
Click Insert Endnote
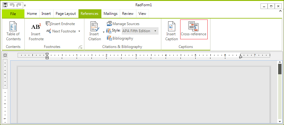point(60,24)
